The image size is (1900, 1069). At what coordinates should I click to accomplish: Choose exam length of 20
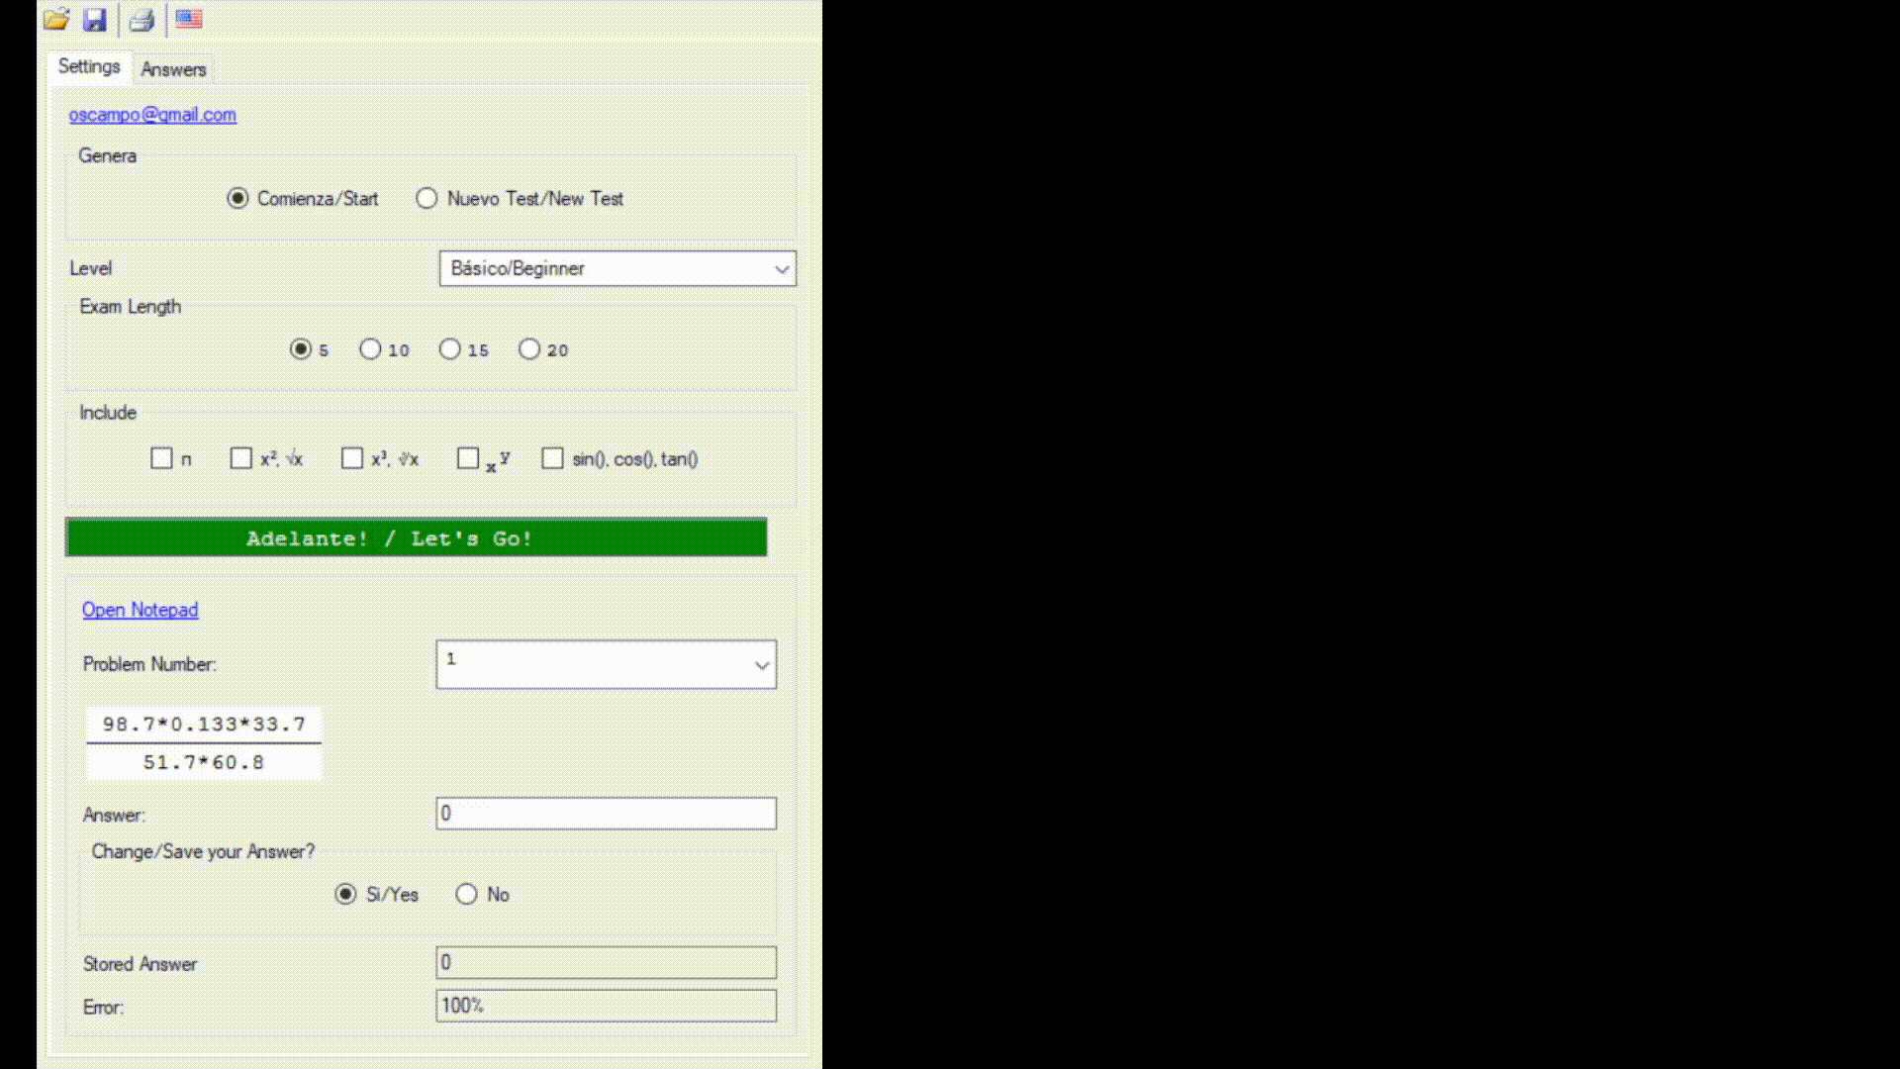[529, 349]
